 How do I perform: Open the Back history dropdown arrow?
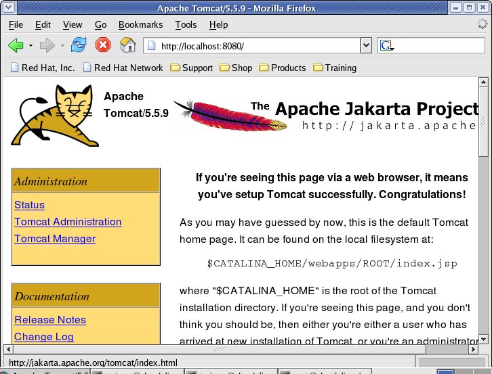[30, 46]
